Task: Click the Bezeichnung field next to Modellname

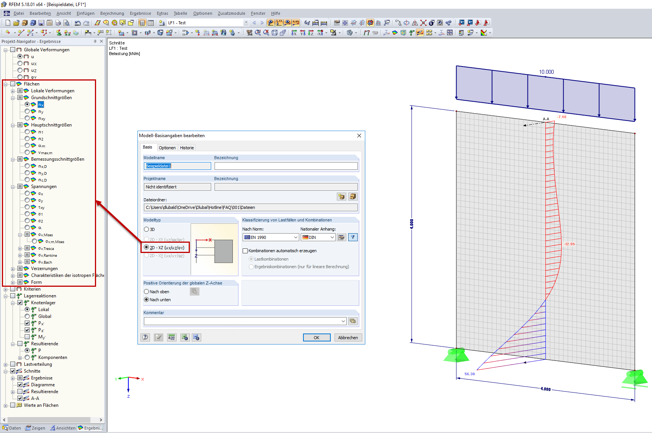Action: (x=286, y=166)
